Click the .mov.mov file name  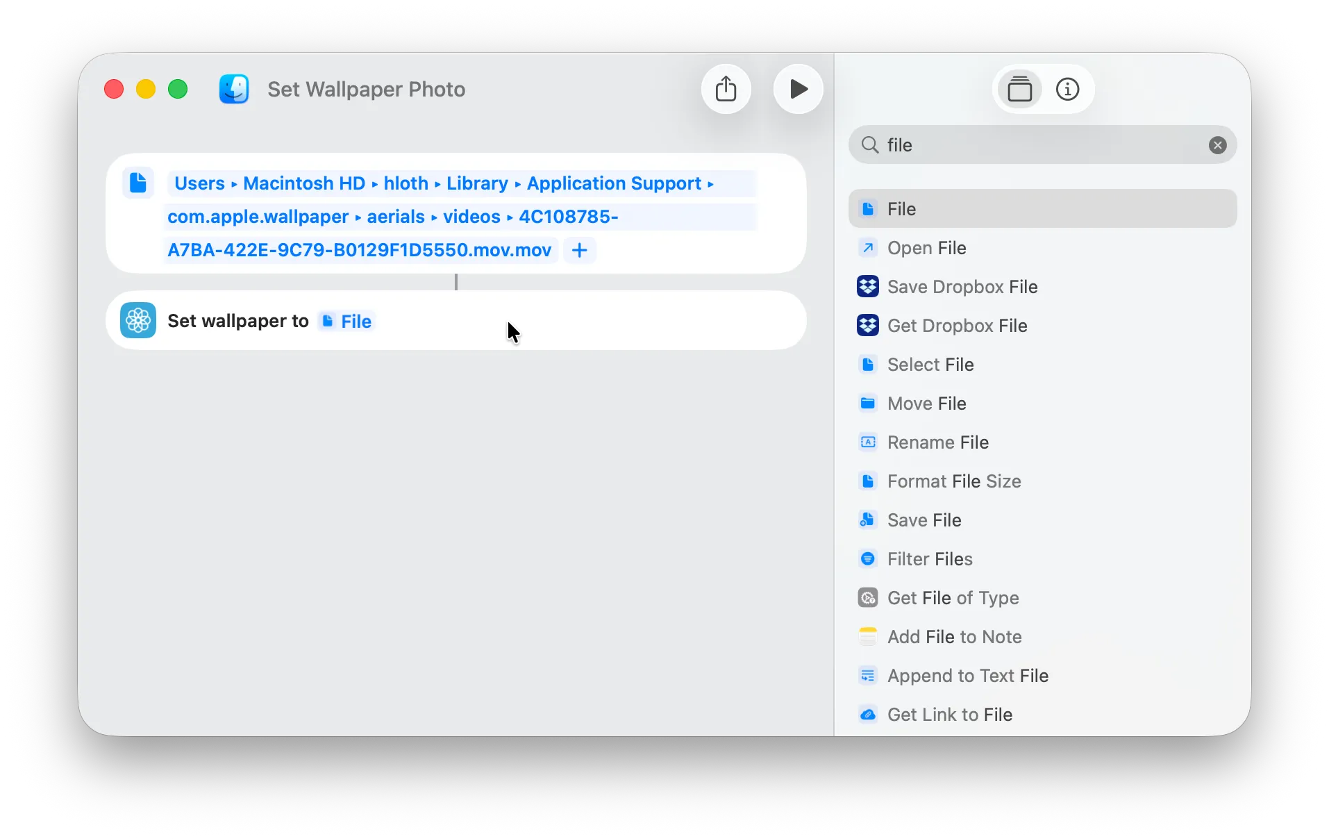pos(360,250)
